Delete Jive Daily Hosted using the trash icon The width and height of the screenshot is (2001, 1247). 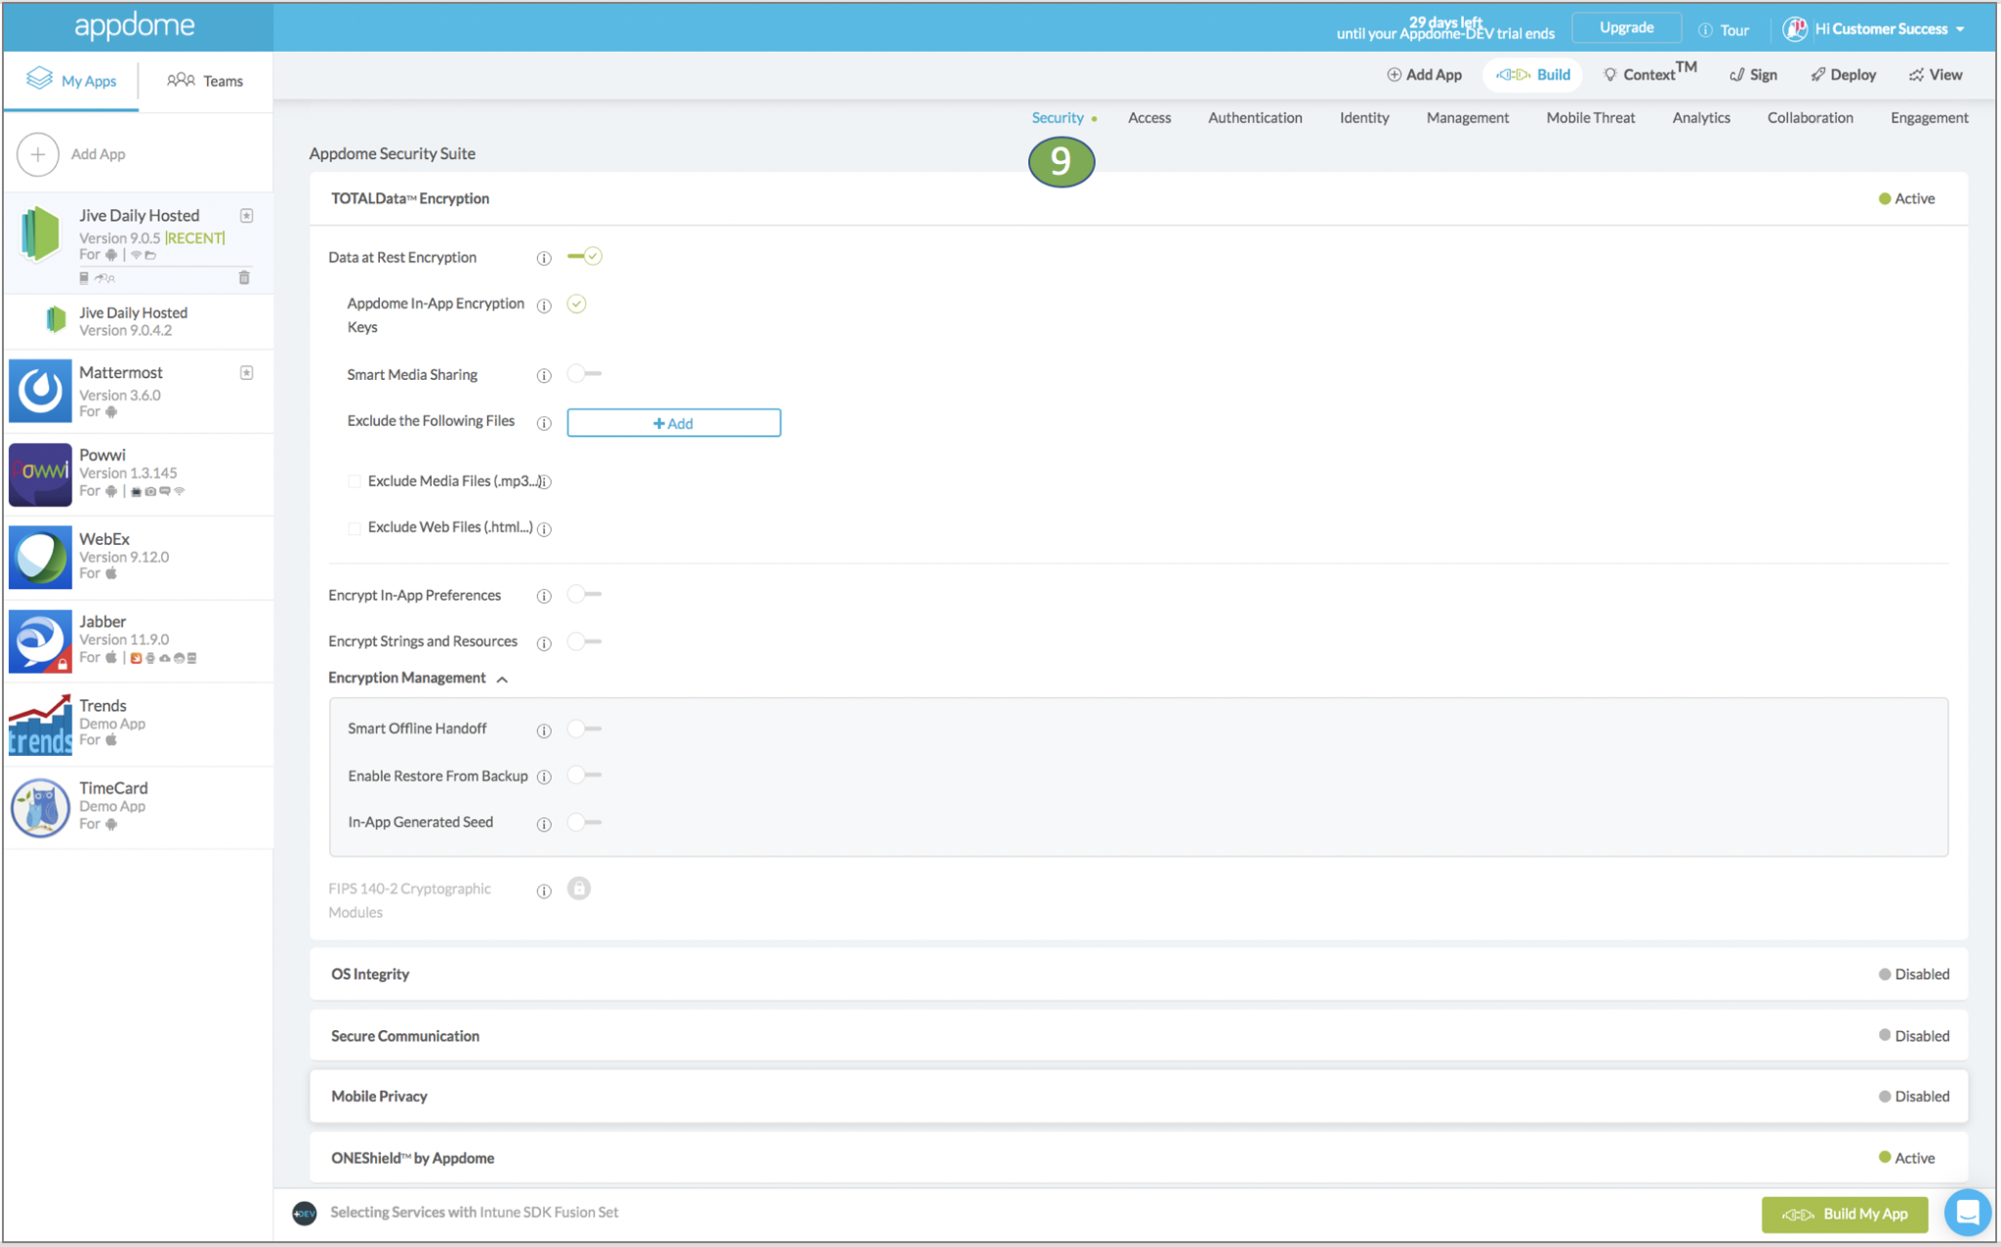click(x=244, y=278)
